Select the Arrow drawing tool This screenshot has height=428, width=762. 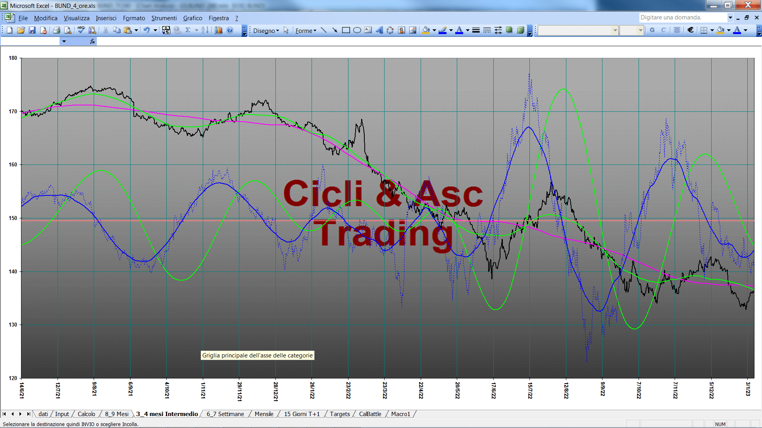[335, 30]
